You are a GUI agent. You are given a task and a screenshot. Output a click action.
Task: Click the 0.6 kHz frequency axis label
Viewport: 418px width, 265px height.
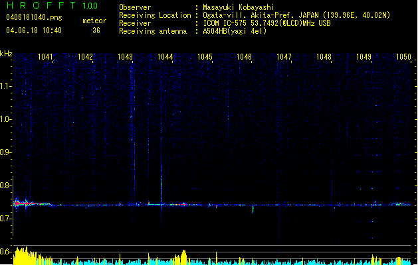[5, 252]
